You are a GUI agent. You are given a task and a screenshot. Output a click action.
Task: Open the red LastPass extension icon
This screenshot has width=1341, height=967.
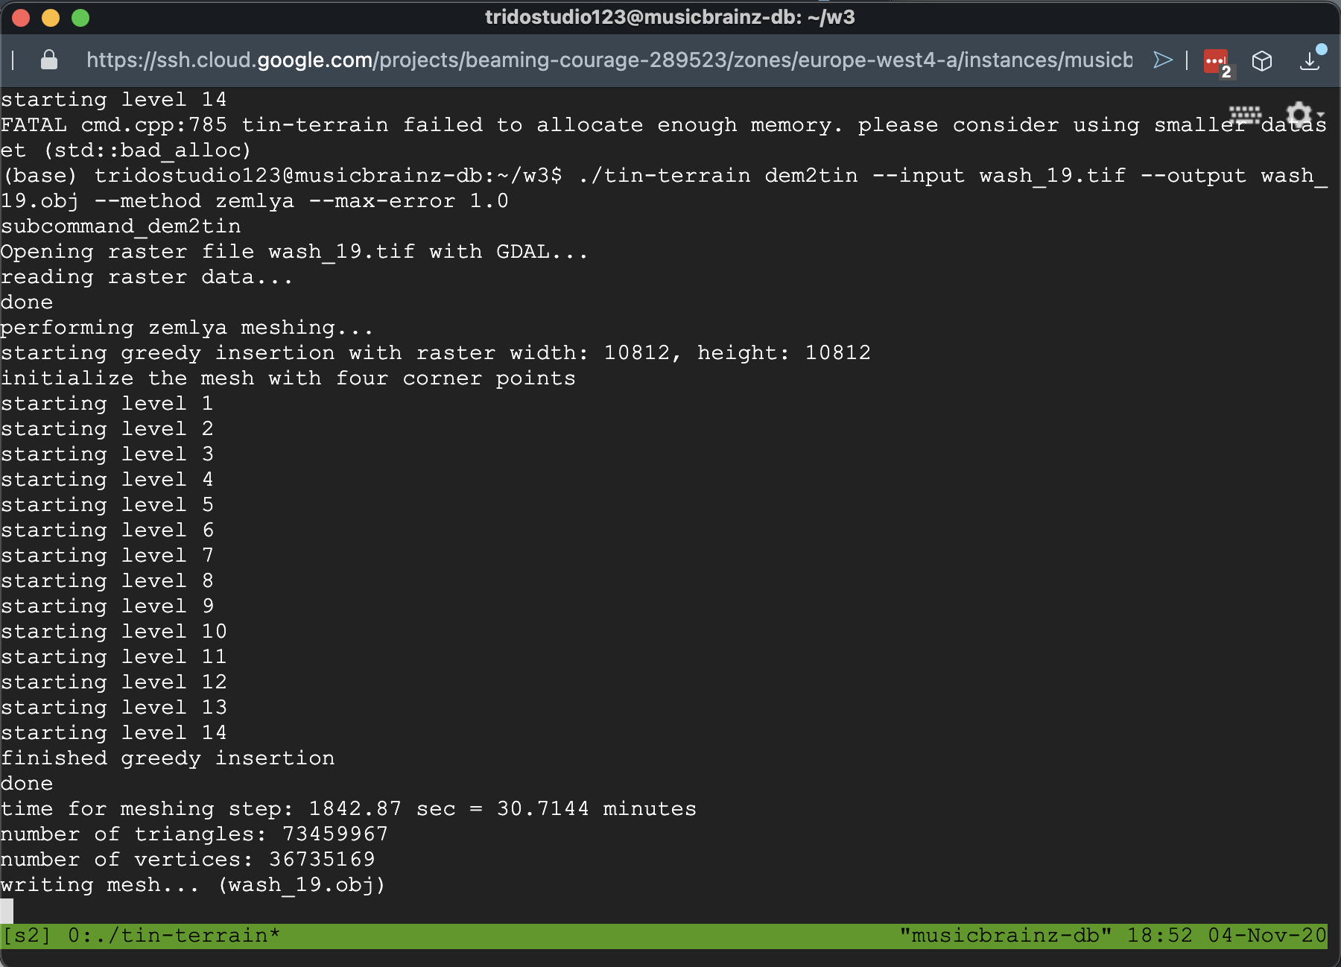[x=1216, y=61]
